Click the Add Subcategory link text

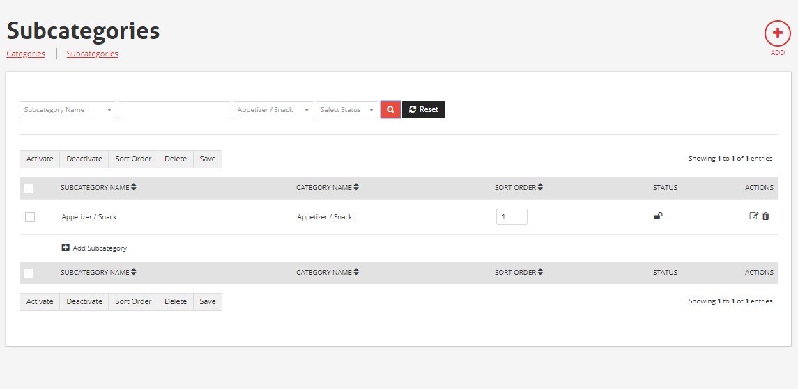[x=100, y=248]
